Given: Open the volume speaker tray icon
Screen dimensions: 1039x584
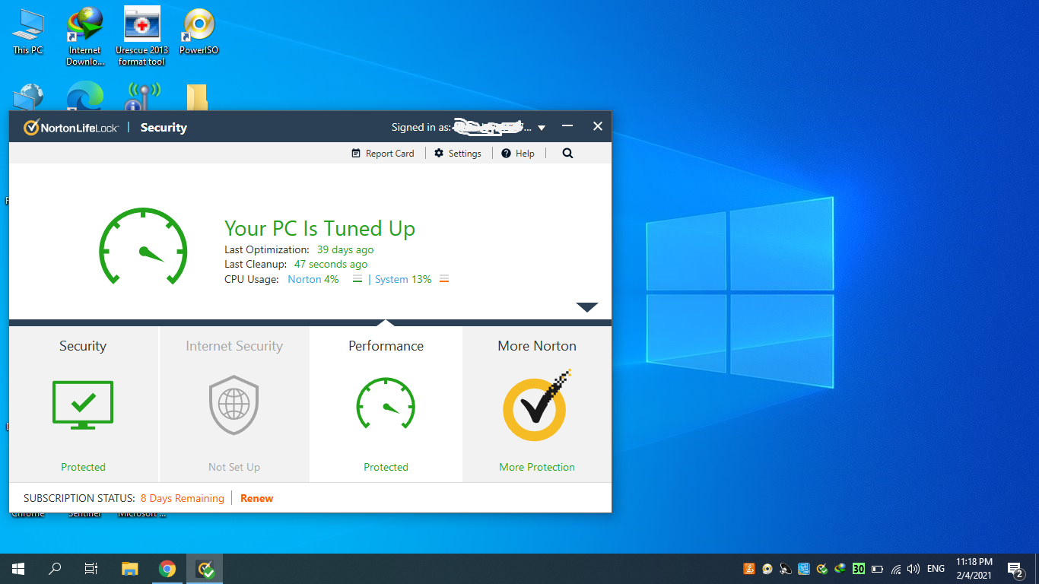Looking at the screenshot, I should pos(913,569).
